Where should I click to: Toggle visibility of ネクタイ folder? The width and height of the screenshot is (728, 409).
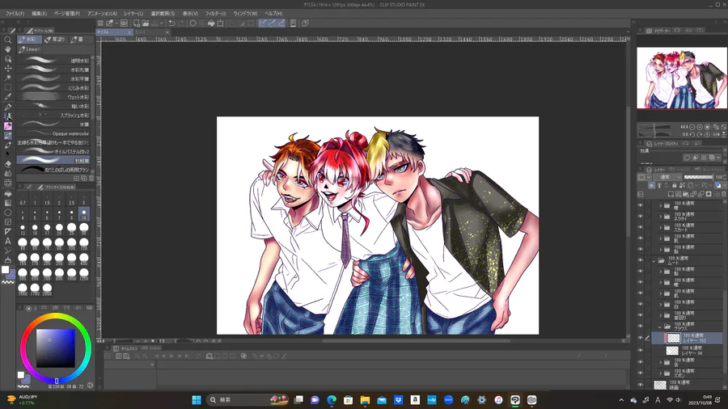(x=641, y=216)
